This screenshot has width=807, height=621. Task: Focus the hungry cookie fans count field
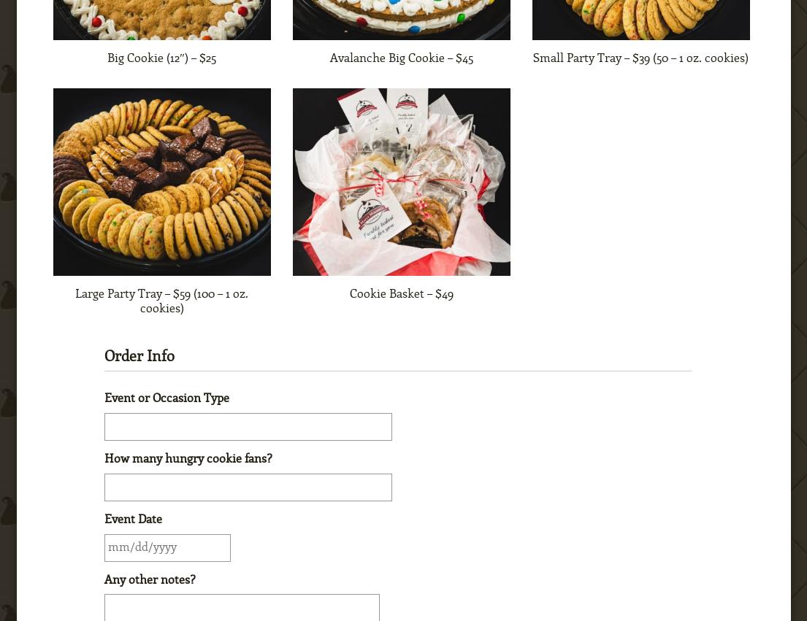pyautogui.click(x=248, y=487)
